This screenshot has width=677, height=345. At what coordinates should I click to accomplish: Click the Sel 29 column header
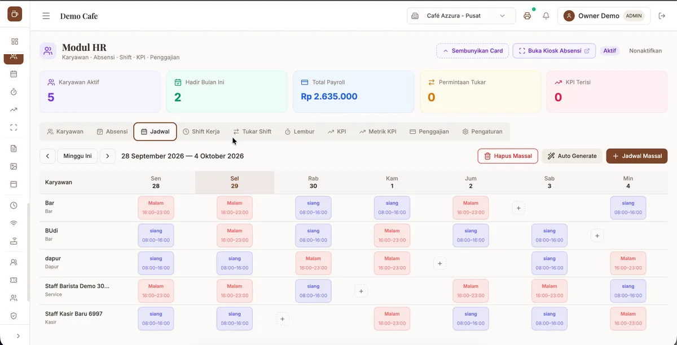(x=235, y=182)
